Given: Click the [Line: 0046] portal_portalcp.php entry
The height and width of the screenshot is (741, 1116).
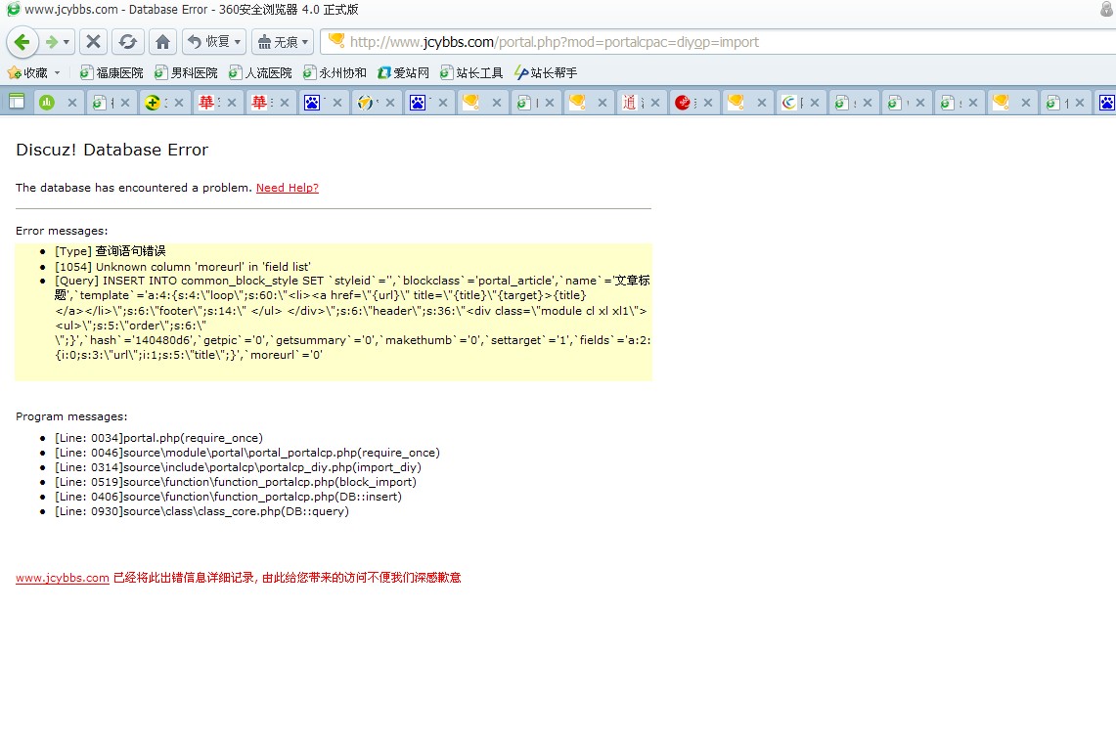Looking at the screenshot, I should (x=247, y=453).
